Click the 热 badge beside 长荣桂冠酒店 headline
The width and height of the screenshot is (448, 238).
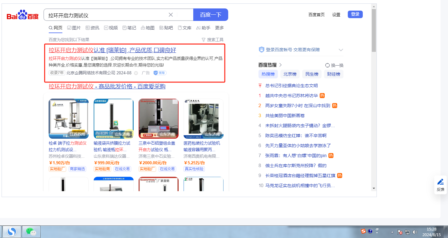coord(340,176)
